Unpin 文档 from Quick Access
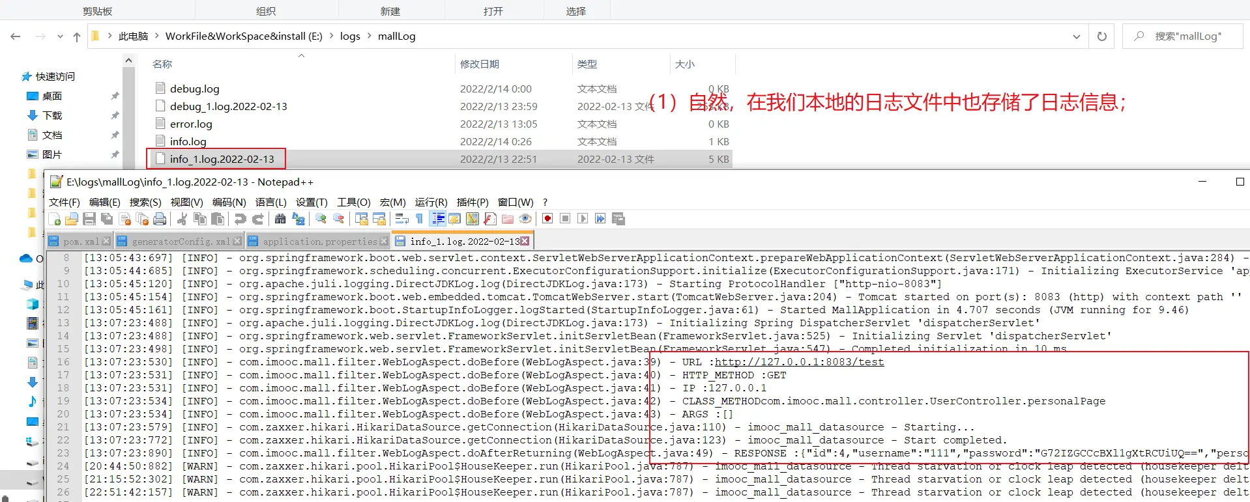The width and height of the screenshot is (1250, 502). click(x=115, y=135)
